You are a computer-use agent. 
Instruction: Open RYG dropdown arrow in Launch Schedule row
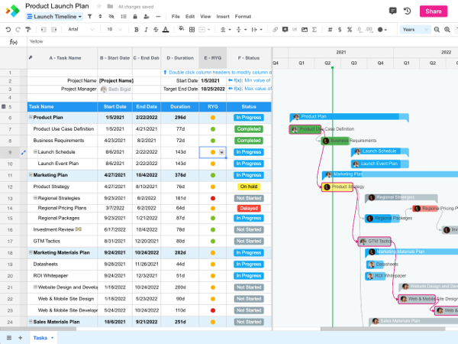[222, 152]
